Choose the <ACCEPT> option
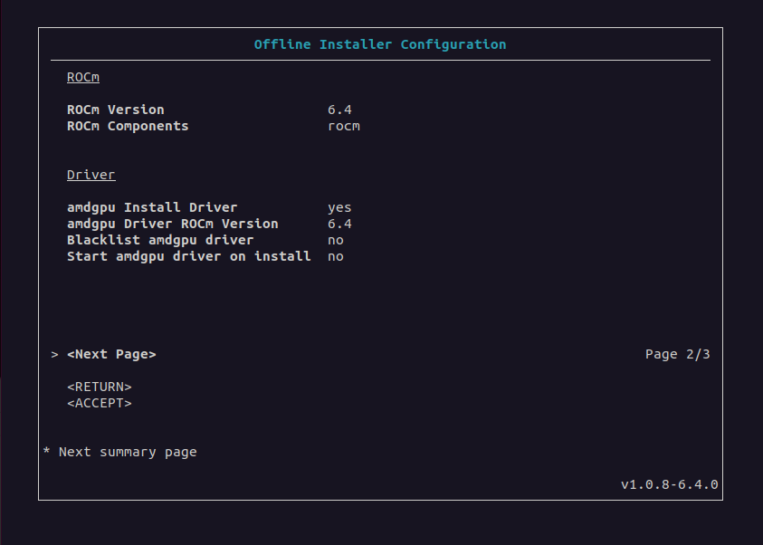This screenshot has height=545, width=763. click(x=100, y=403)
